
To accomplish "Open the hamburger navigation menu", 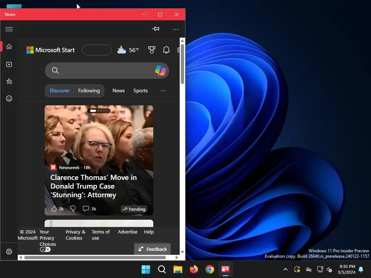I will pyautogui.click(x=9, y=29).
